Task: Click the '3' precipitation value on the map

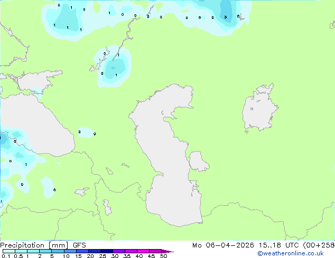Action: pyautogui.click(x=225, y=17)
